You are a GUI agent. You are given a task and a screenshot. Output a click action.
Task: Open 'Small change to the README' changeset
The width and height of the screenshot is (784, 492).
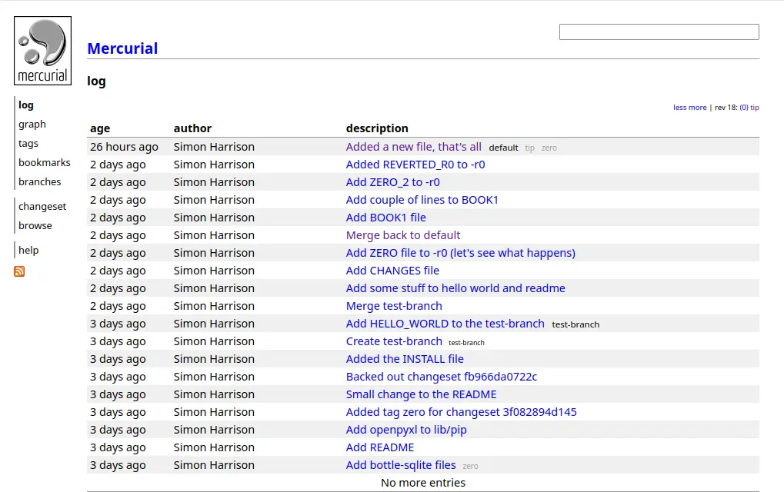(421, 394)
